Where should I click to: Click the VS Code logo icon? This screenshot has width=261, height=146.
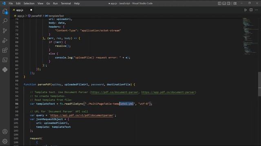[4, 3]
